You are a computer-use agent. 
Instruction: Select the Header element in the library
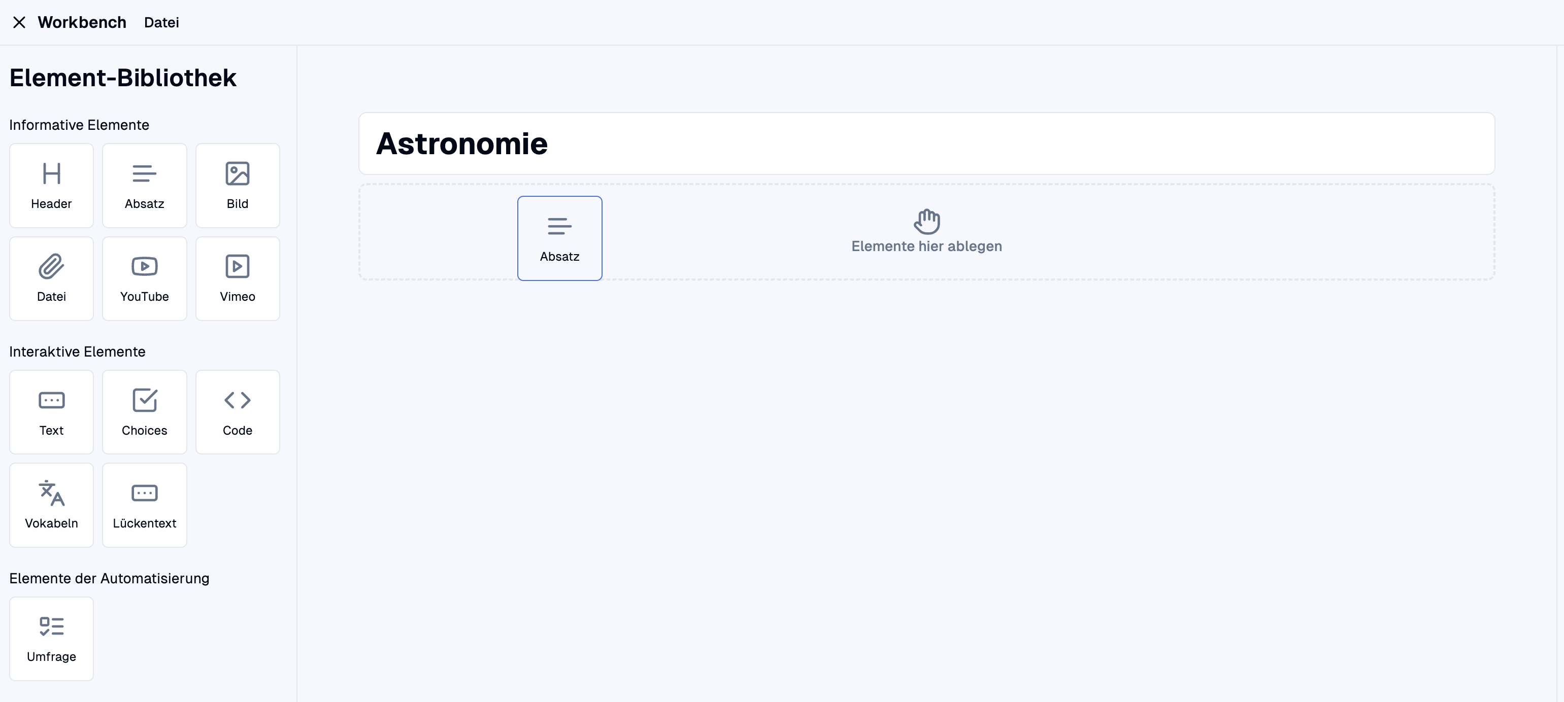tap(52, 186)
